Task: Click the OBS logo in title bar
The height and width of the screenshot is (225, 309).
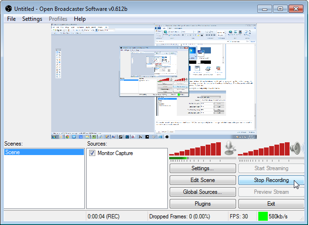Action: pyautogui.click(x=9, y=9)
